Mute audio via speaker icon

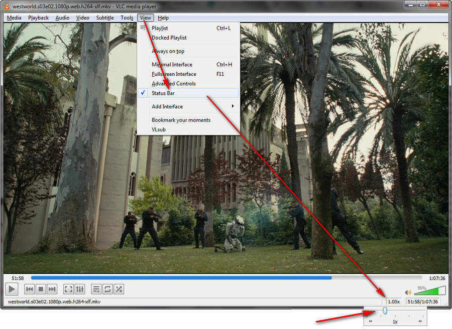[408, 292]
